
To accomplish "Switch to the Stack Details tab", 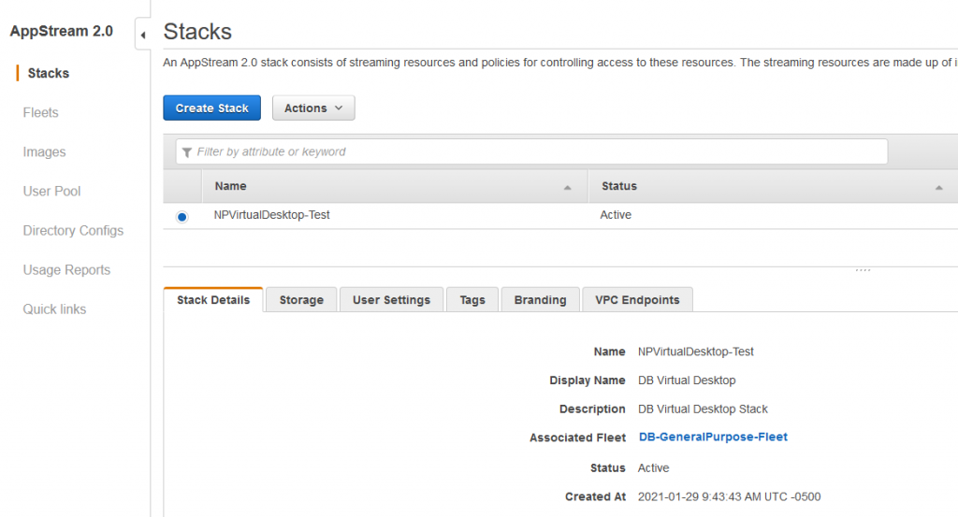I will [213, 300].
